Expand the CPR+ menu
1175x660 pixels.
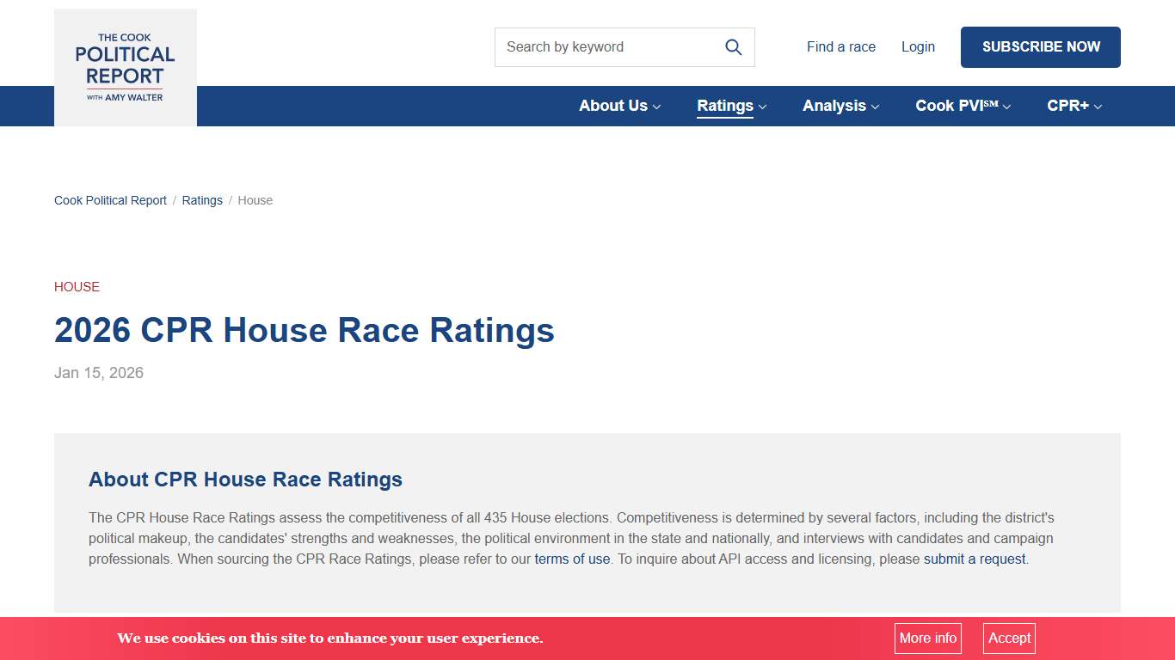pos(1098,107)
